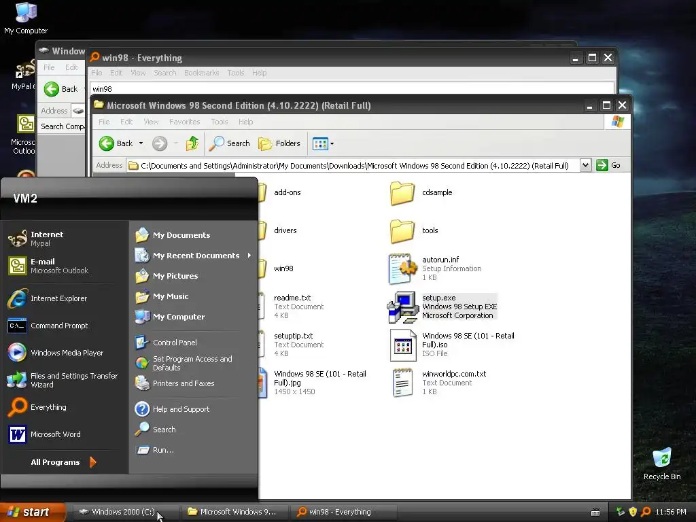Click Everything icon in system tray
The width and height of the screenshot is (696, 522).
pyautogui.click(x=646, y=512)
